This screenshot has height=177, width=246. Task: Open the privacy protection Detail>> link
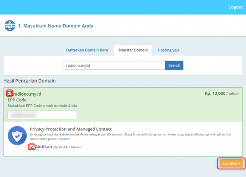pos(64,139)
